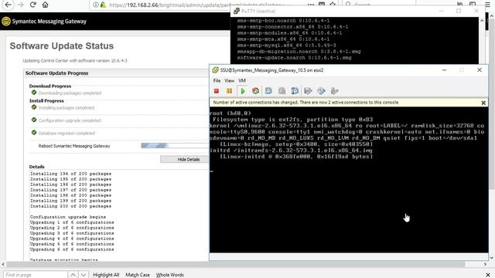The width and height of the screenshot is (495, 278).
Task: Click 'Software Update Progress' panel header
Action: [x=56, y=73]
